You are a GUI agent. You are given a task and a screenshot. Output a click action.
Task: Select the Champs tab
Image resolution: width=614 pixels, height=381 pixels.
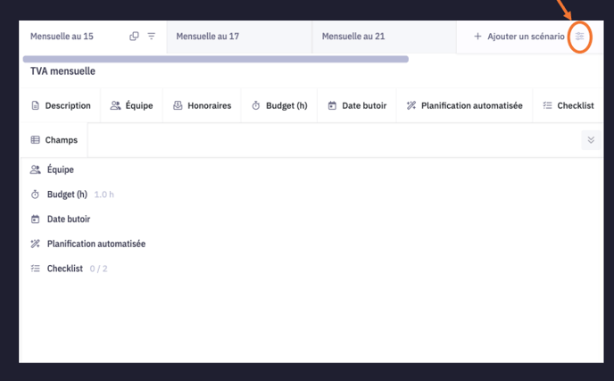tap(54, 140)
